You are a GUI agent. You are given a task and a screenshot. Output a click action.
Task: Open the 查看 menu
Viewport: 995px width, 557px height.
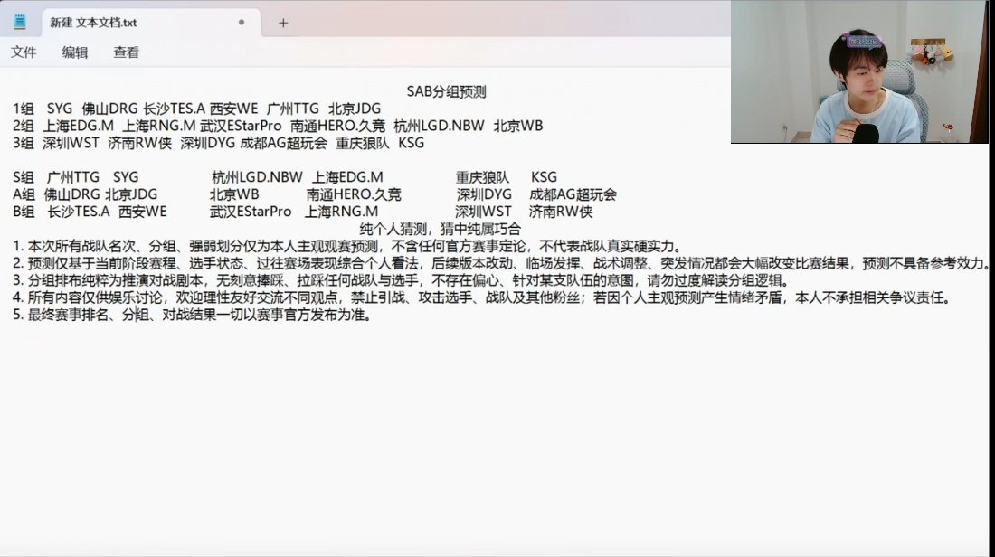[x=126, y=52]
